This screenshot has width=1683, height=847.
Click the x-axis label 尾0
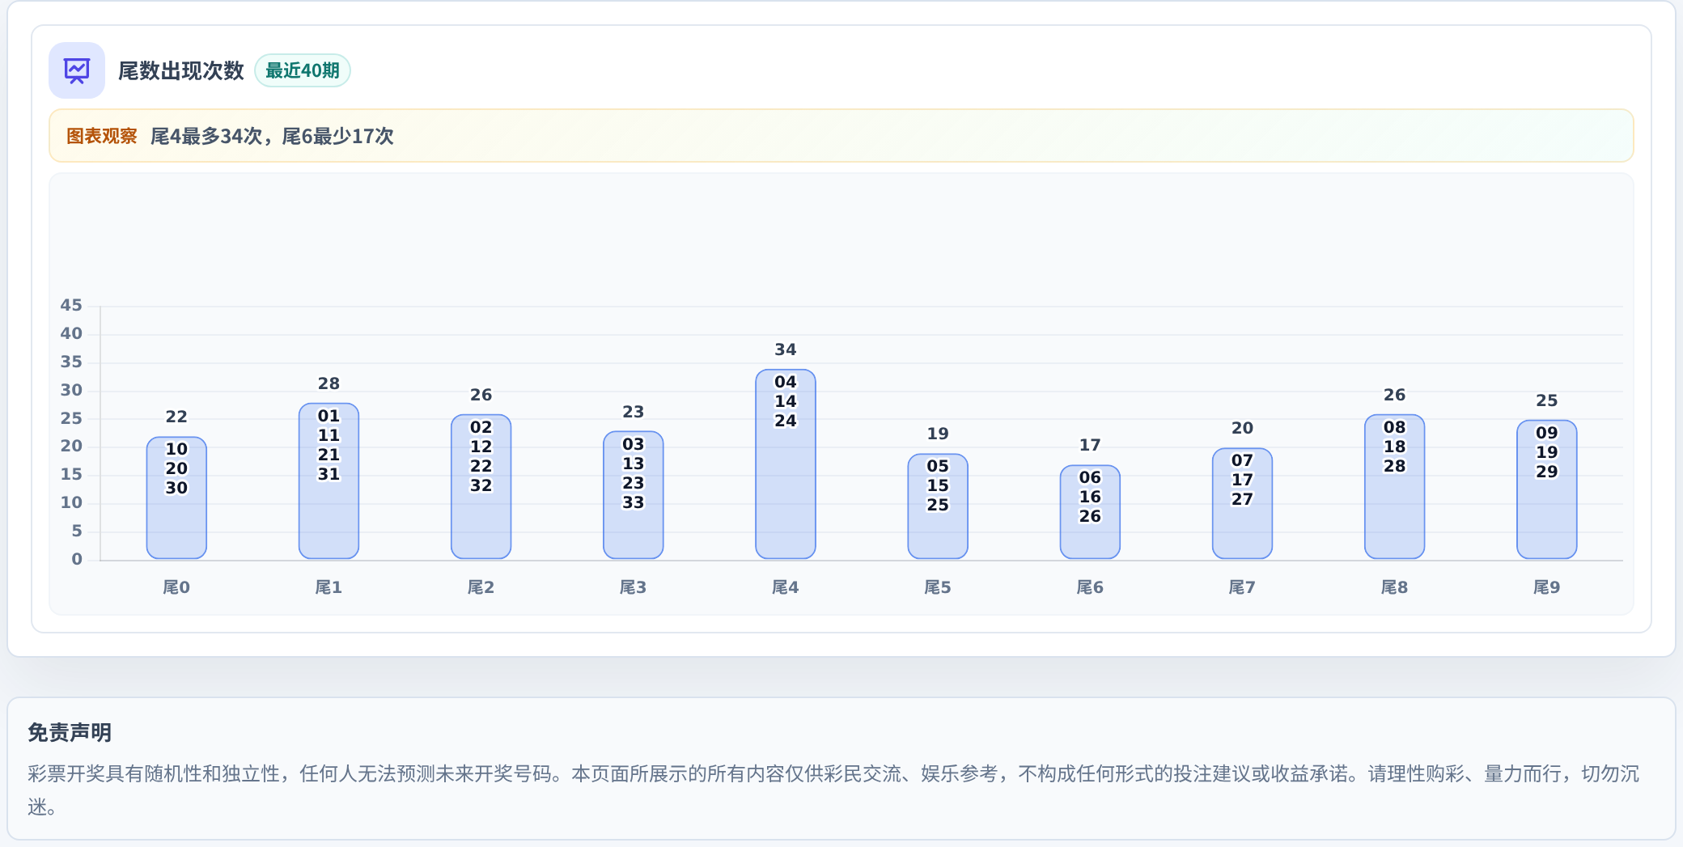[x=176, y=587]
